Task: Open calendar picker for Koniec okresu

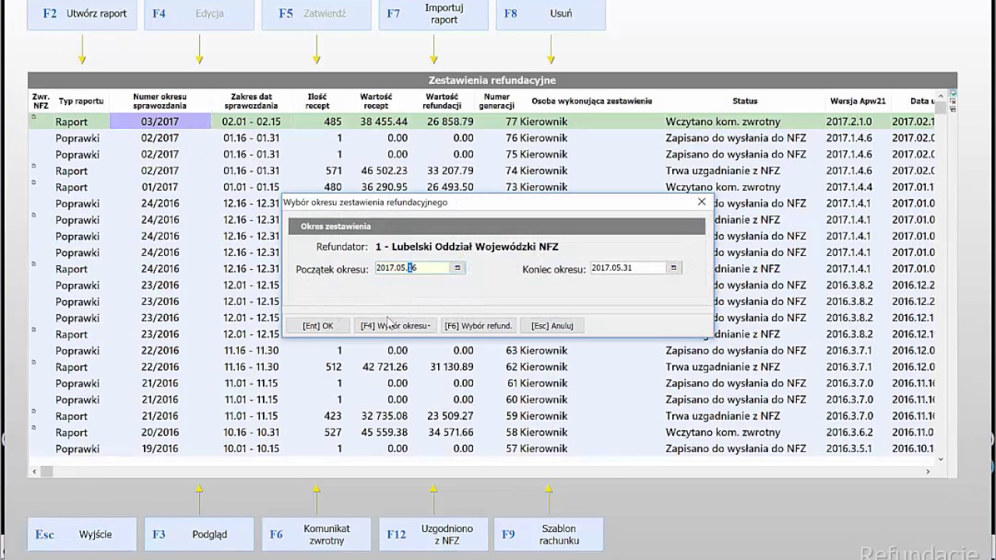Action: click(x=674, y=268)
